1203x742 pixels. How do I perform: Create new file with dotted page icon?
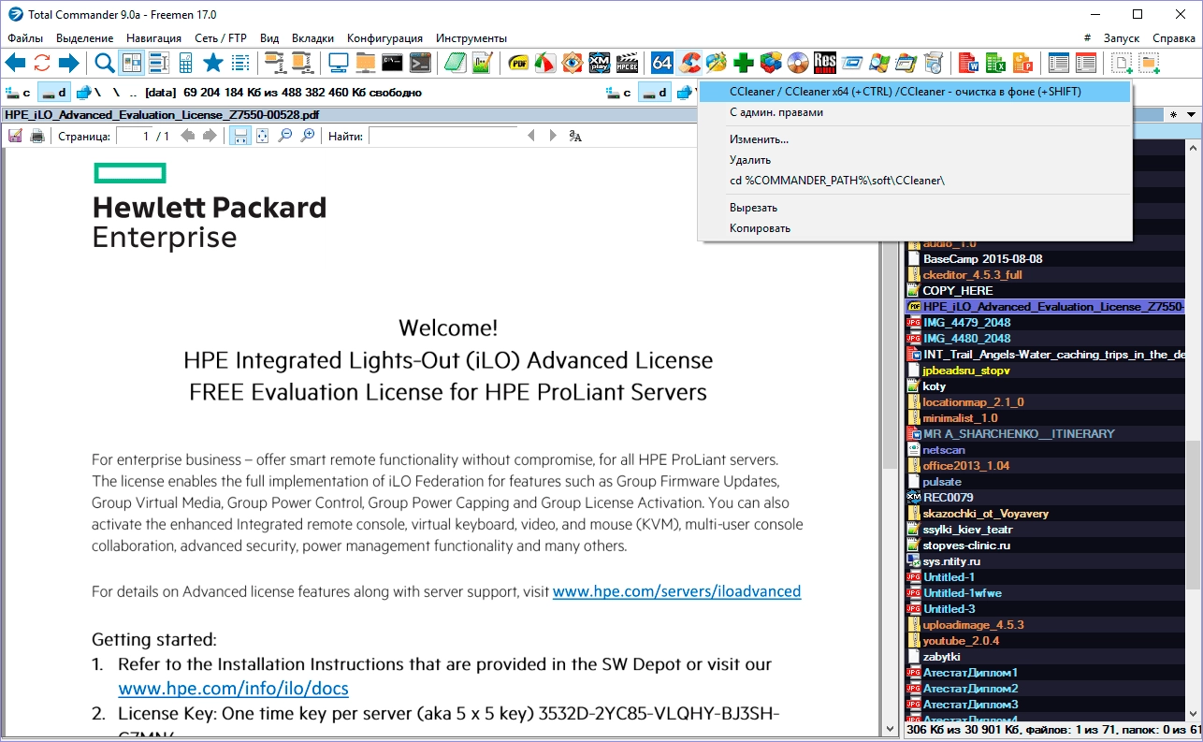click(1122, 63)
